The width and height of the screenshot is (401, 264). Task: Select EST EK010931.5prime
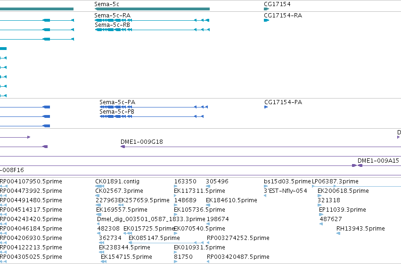(199, 247)
